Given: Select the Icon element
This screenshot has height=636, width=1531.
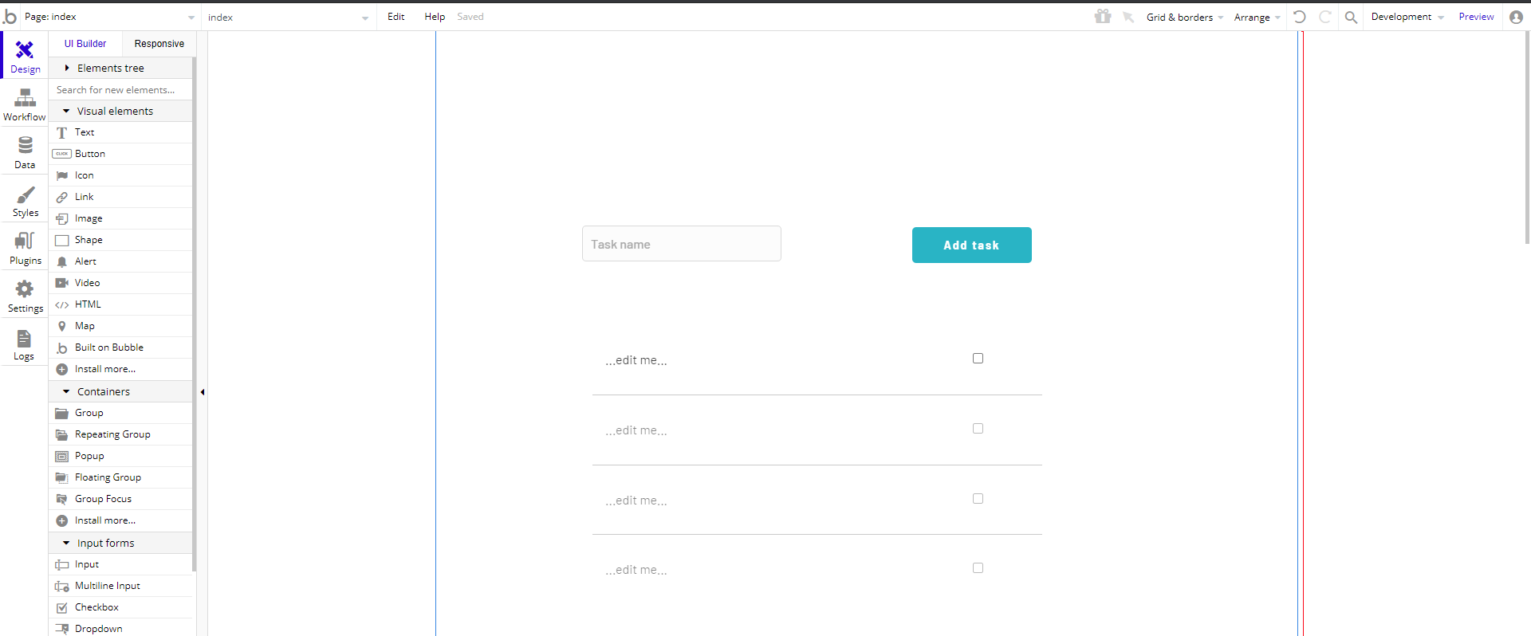Looking at the screenshot, I should [120, 175].
